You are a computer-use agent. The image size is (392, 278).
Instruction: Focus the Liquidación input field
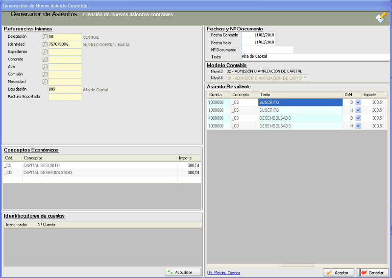65,89
